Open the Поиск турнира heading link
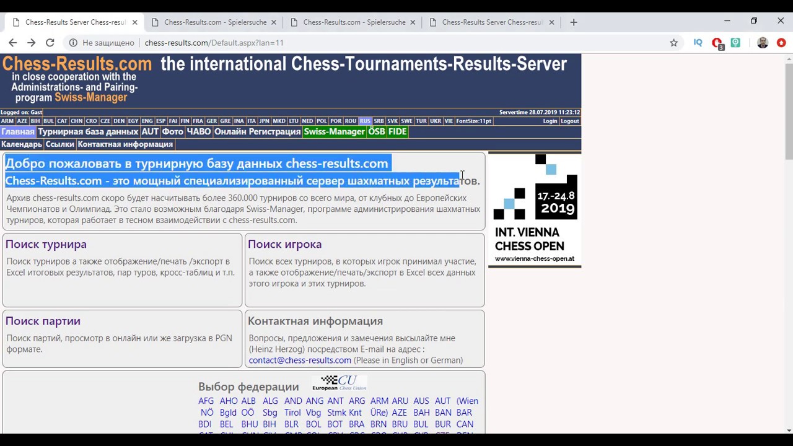This screenshot has height=446, width=793. [46, 244]
